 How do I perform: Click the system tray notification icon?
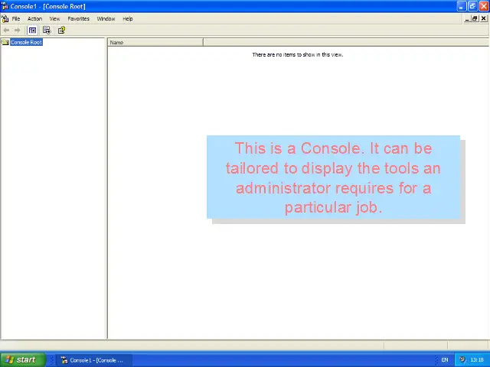coord(462,359)
